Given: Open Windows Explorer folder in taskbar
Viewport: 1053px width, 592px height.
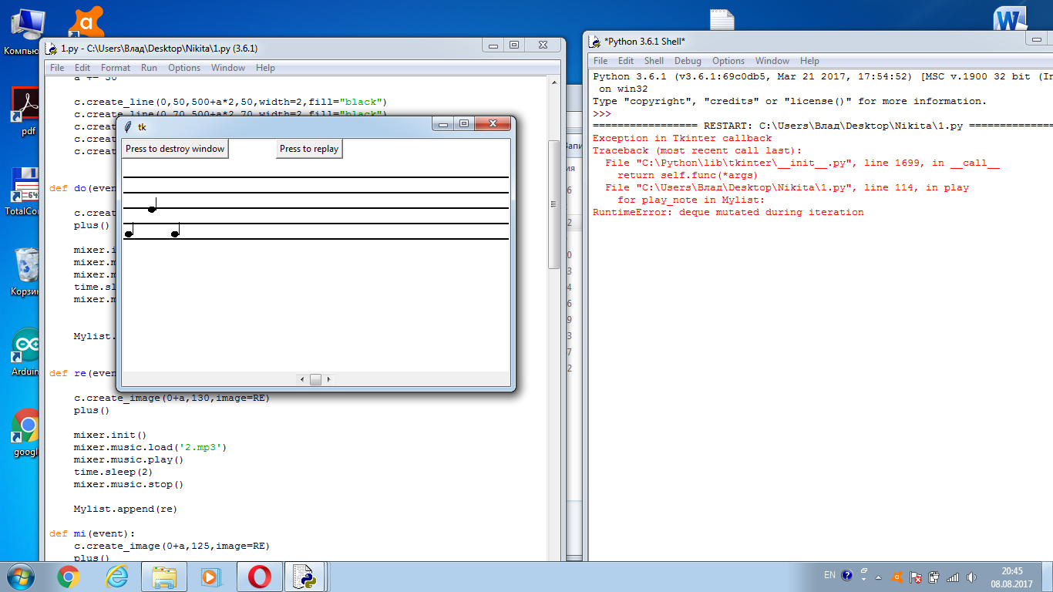Looking at the screenshot, I should click(164, 577).
